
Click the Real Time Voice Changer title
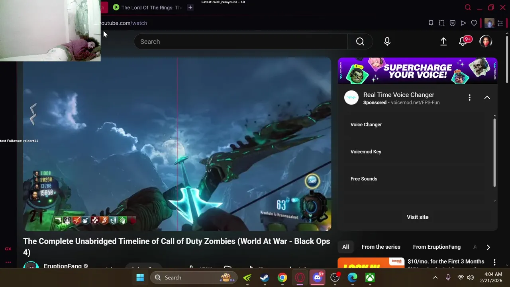tap(399, 95)
